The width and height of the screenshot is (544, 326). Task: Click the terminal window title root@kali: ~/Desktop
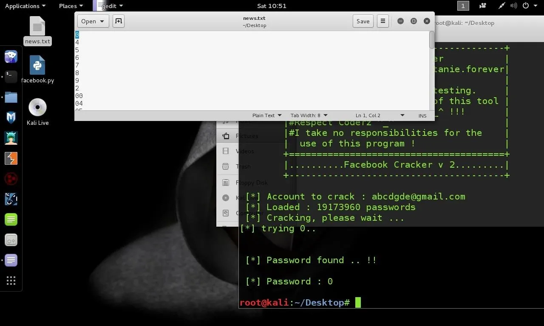(465, 23)
